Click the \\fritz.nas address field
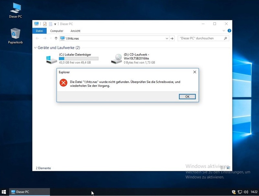The width and height of the screenshot is (259, 196). (114, 38)
